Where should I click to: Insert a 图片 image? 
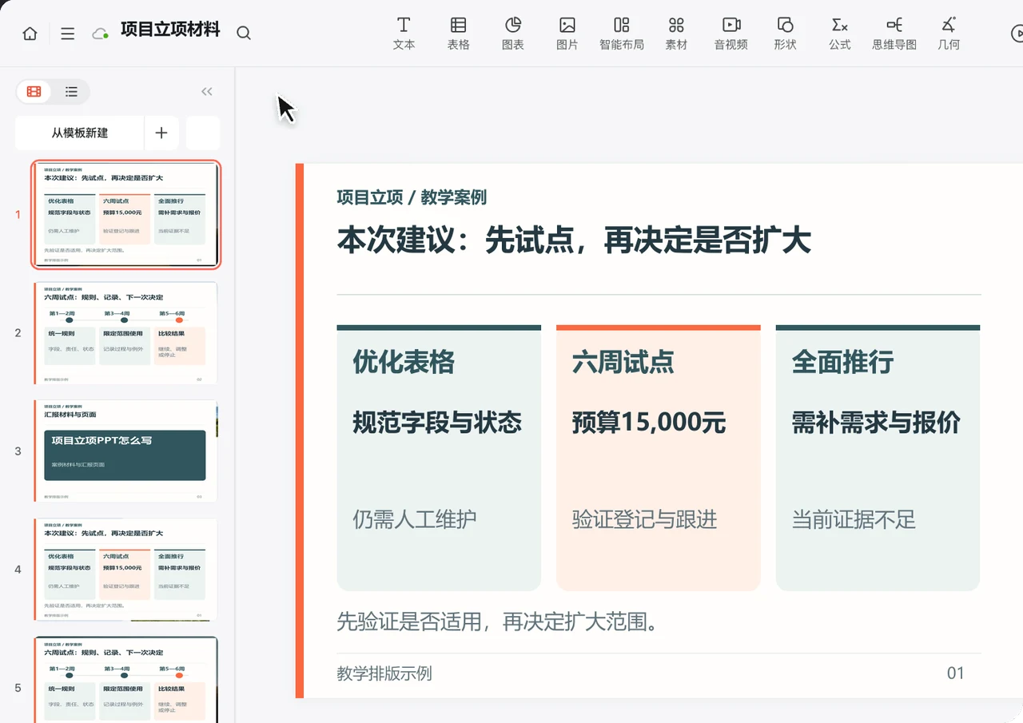[567, 34]
